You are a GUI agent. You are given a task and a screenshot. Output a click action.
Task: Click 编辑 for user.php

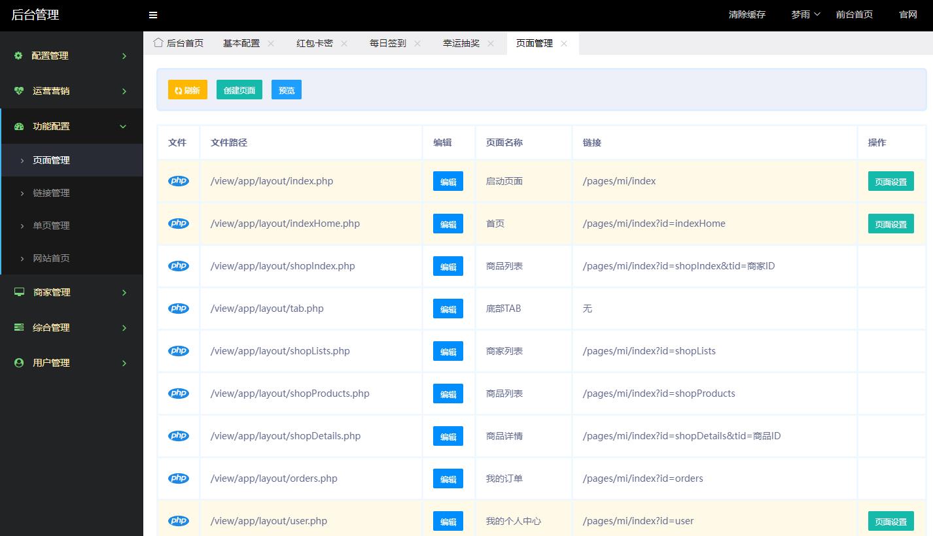[x=448, y=522]
